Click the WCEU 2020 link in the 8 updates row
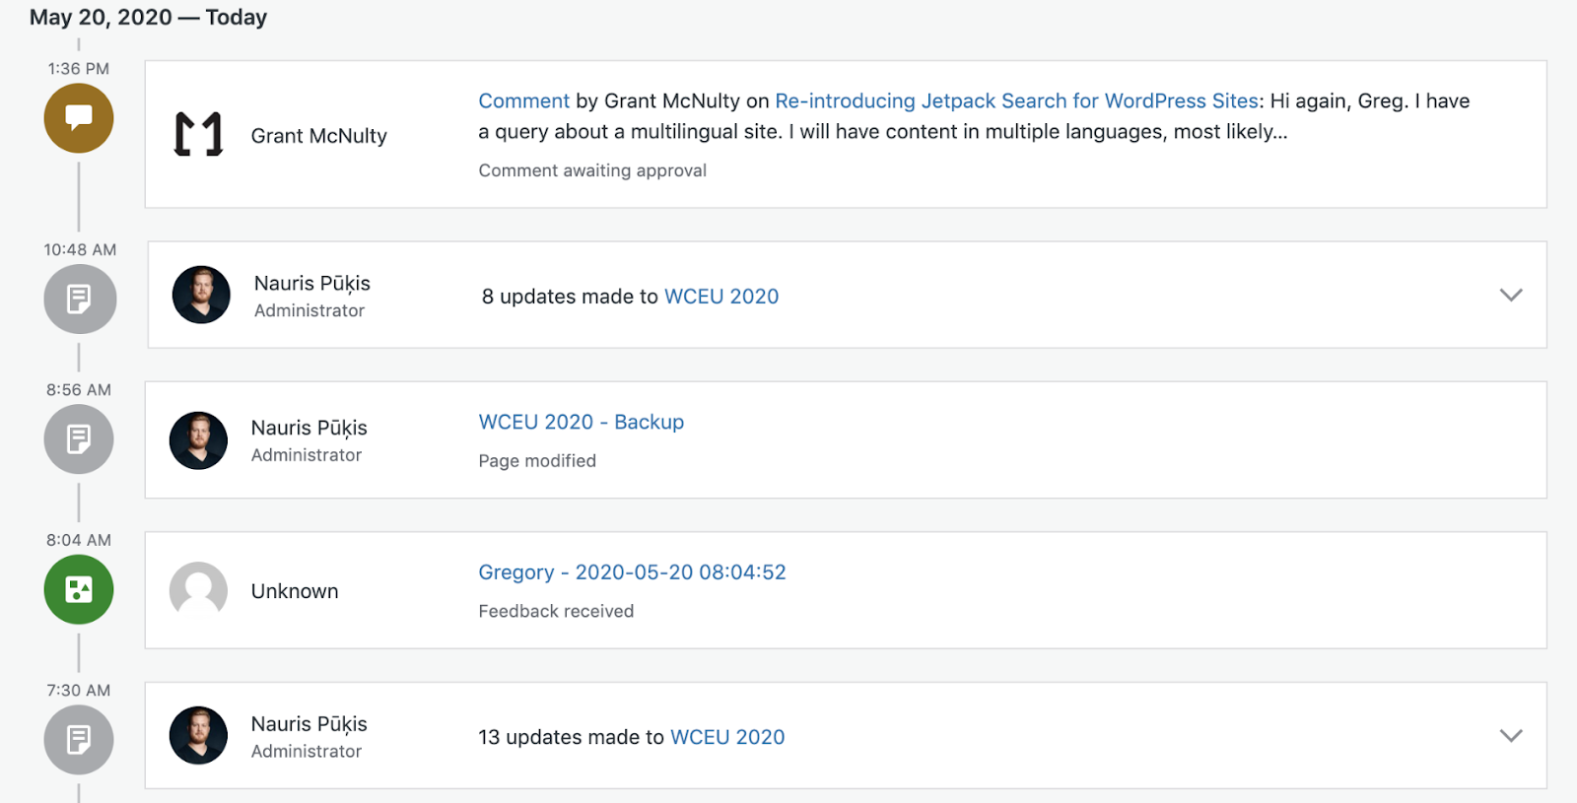Viewport: 1577px width, 803px height. point(721,296)
